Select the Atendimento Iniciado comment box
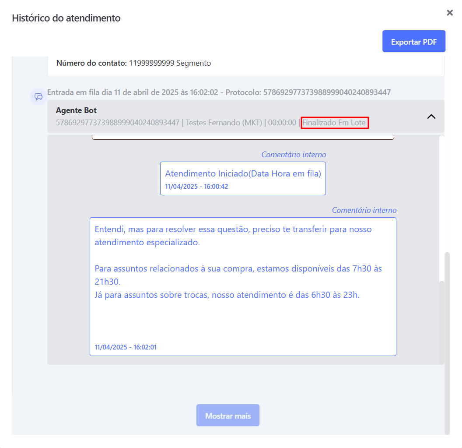 tap(243, 178)
